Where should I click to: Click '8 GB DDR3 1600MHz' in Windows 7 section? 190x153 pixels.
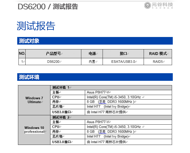[x=110, y=102]
